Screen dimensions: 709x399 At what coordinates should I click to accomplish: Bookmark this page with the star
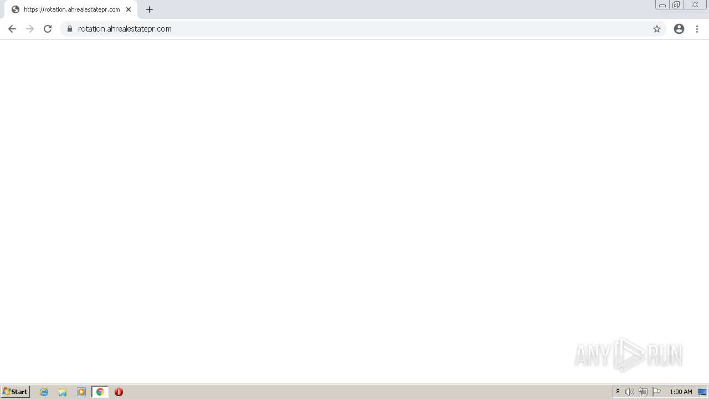(x=657, y=29)
